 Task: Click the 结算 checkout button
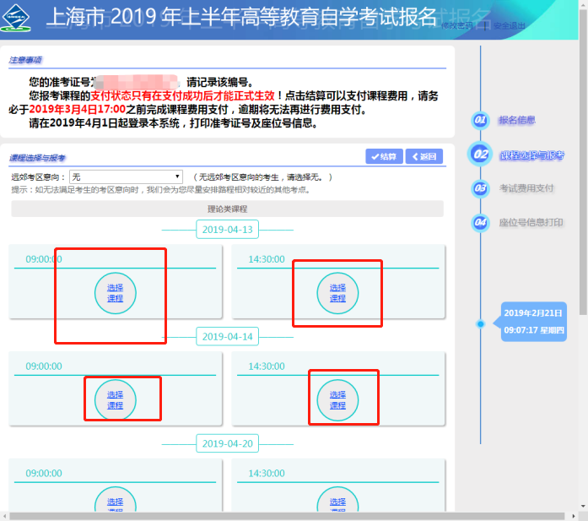[384, 157]
